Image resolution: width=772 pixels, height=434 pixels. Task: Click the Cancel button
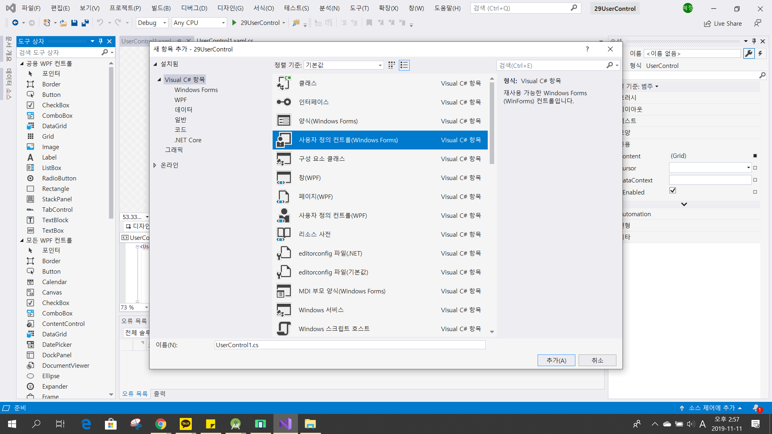[597, 360]
